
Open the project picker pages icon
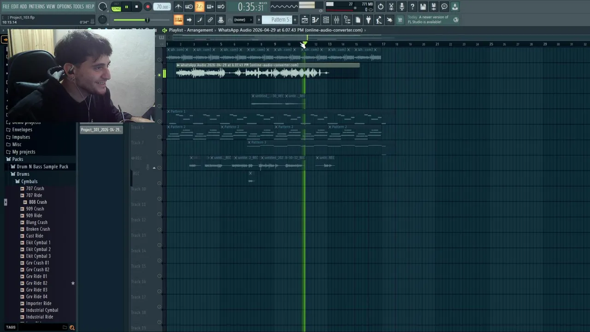[358, 20]
